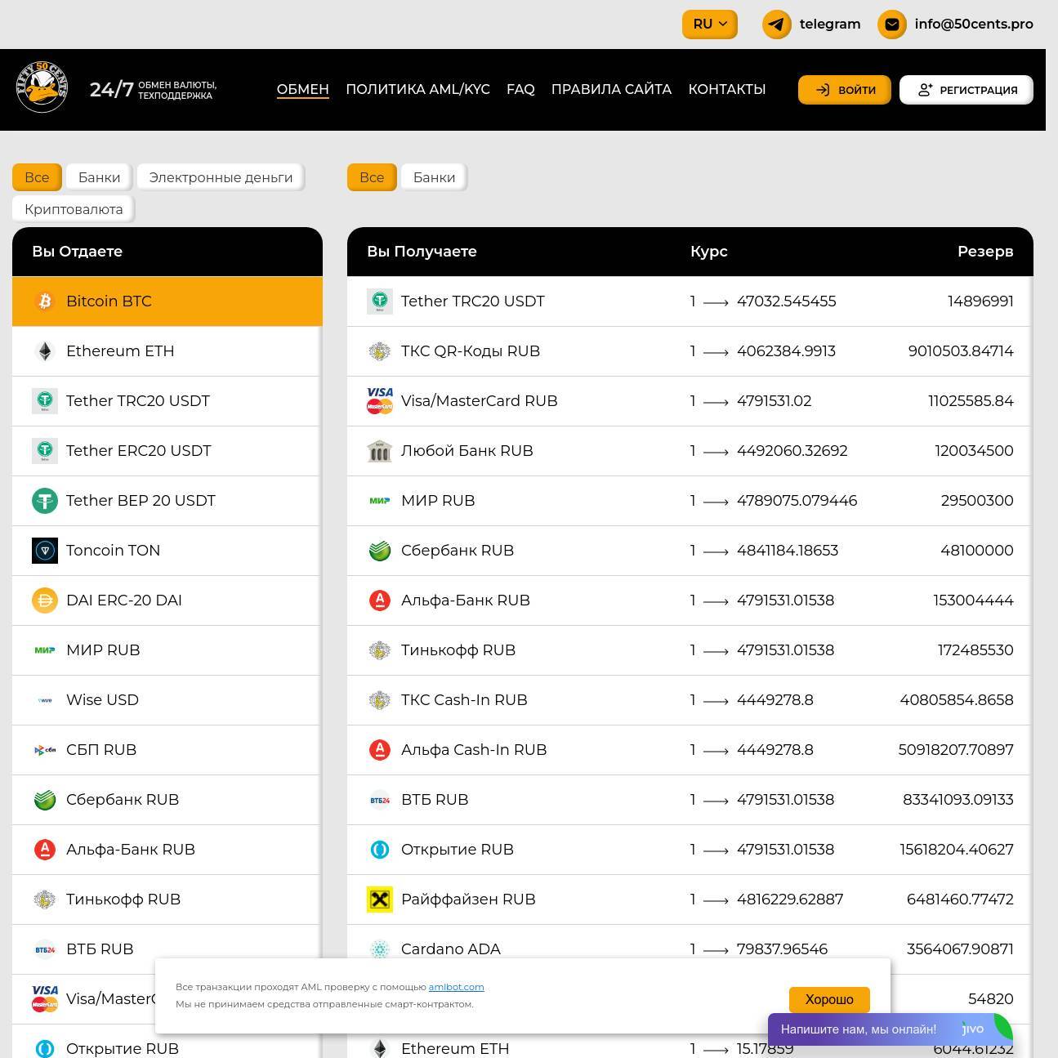Open the amlbot.com link

coord(456,987)
